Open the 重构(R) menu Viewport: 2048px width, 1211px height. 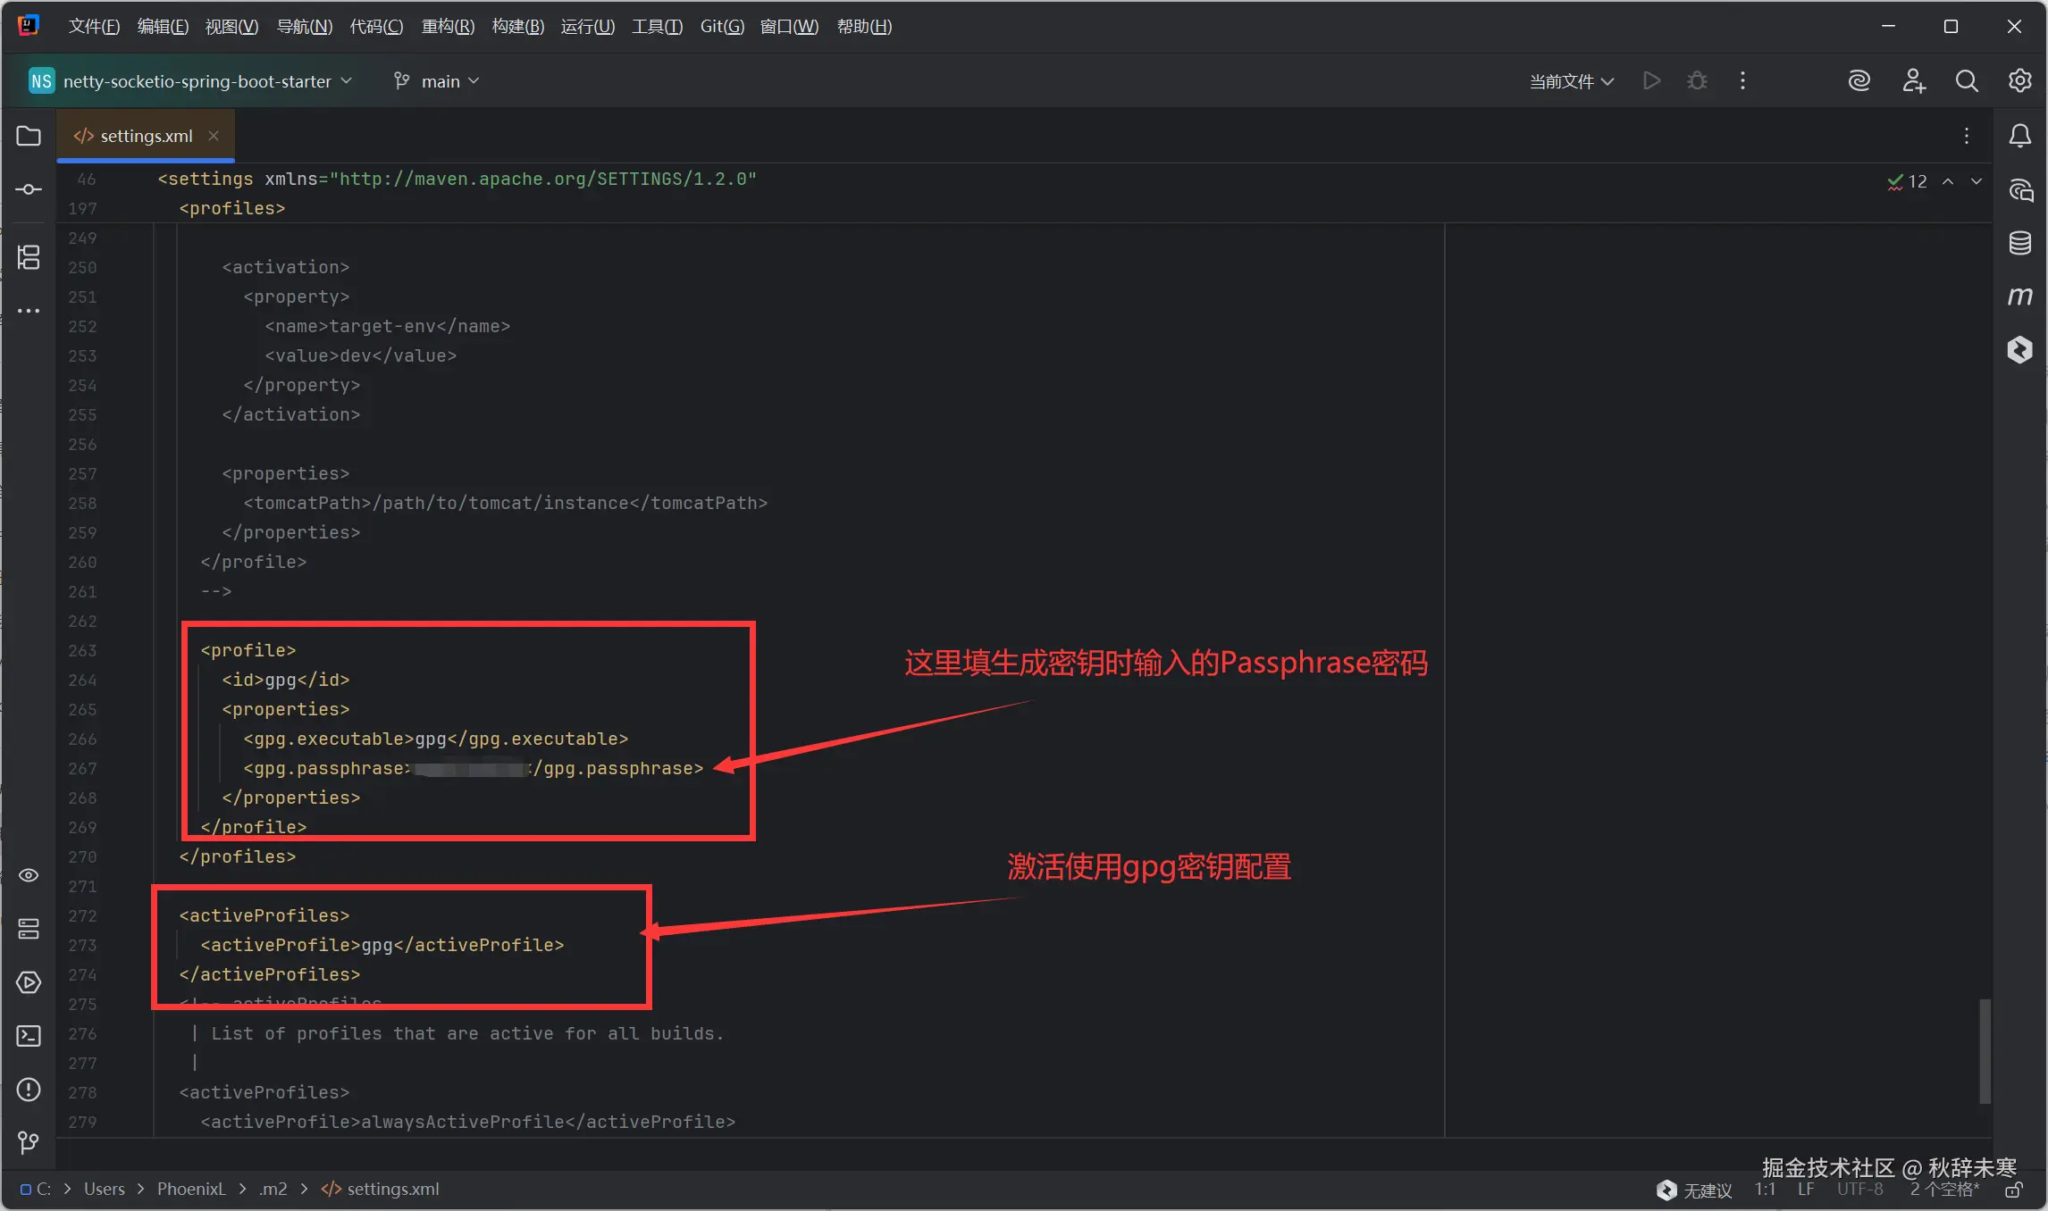448,26
